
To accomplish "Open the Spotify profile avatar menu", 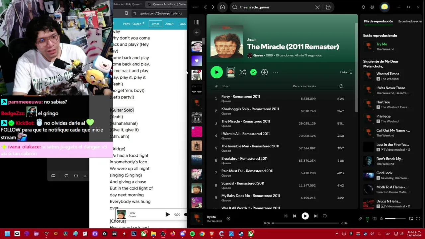I will pyautogui.click(x=384, y=7).
